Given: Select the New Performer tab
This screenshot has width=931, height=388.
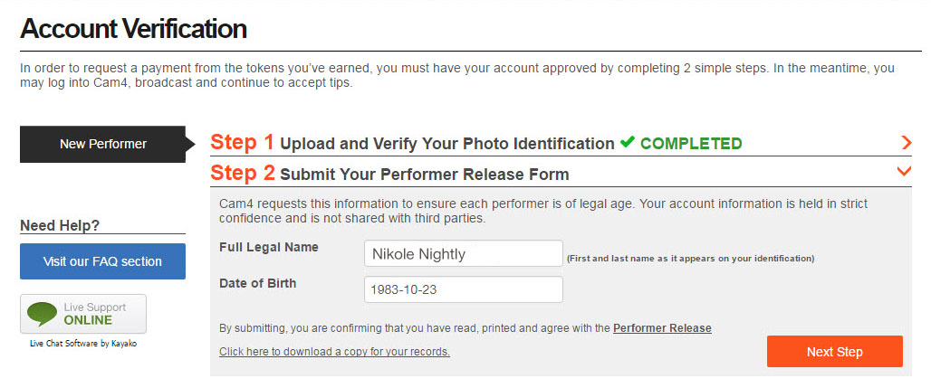Looking at the screenshot, I should [x=103, y=144].
